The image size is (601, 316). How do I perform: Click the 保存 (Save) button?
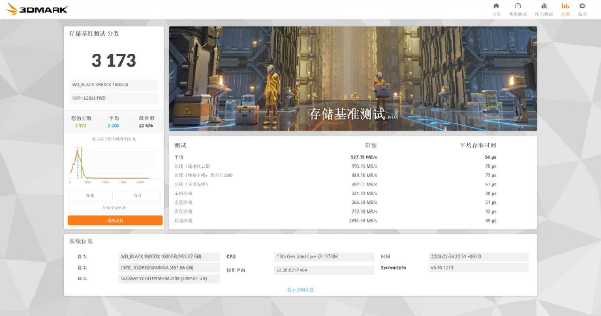pos(138,195)
